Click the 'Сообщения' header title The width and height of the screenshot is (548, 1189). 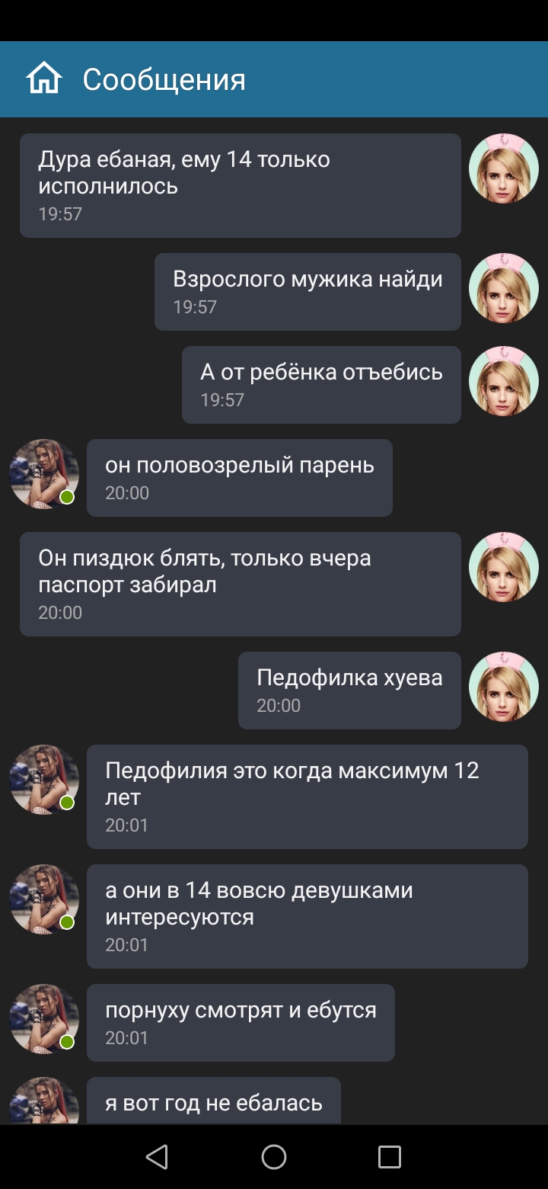(164, 80)
